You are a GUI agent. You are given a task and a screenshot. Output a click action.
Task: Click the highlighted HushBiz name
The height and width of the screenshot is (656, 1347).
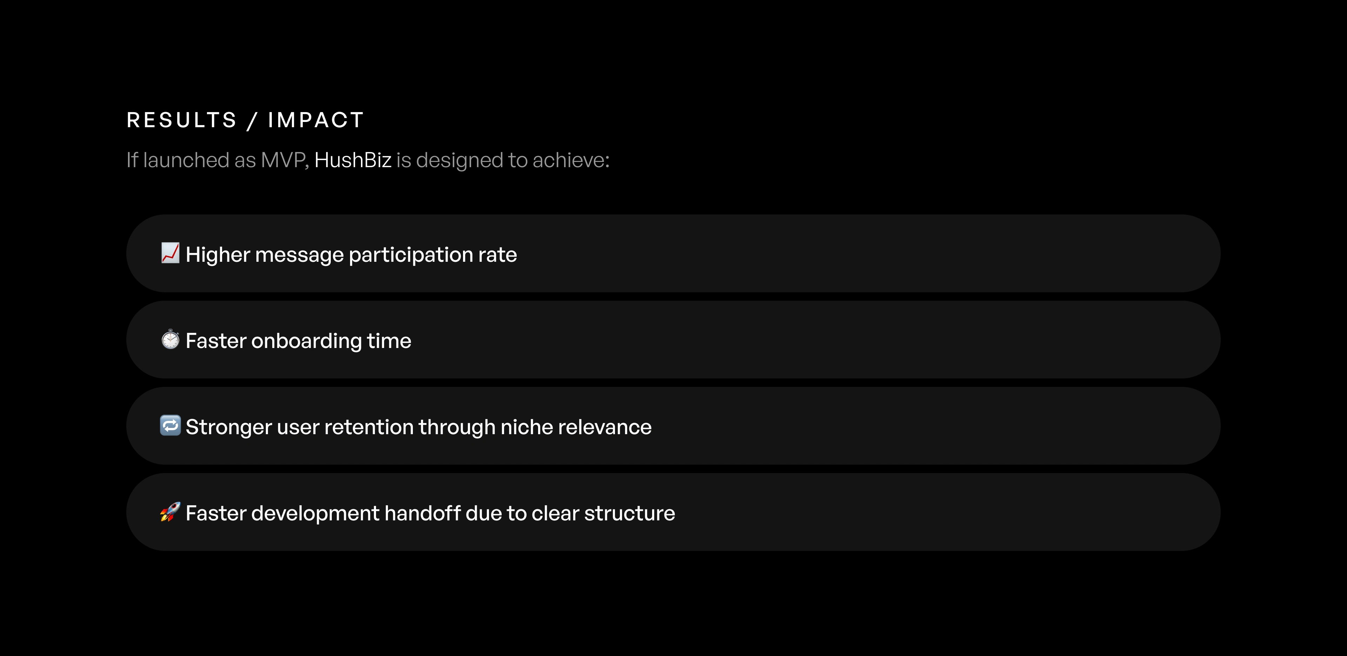point(353,160)
